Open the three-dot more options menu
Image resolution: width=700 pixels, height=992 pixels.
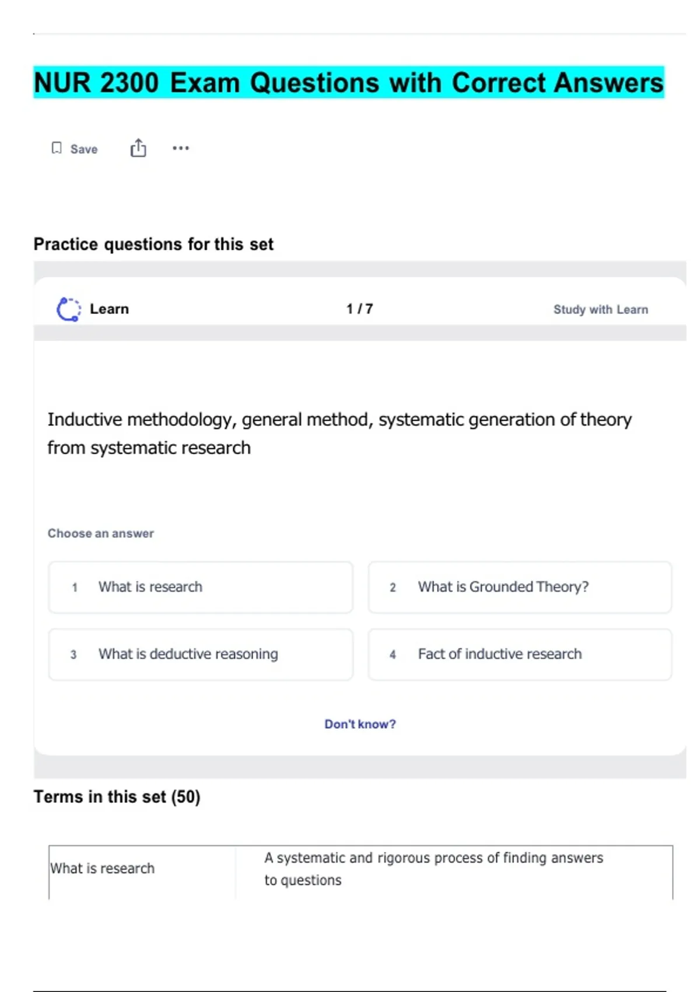tap(181, 148)
